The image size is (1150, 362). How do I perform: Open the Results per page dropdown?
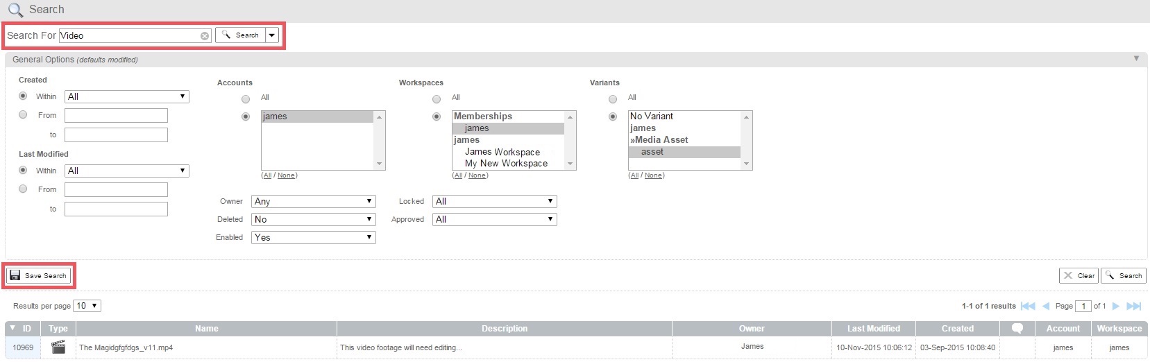pyautogui.click(x=87, y=306)
